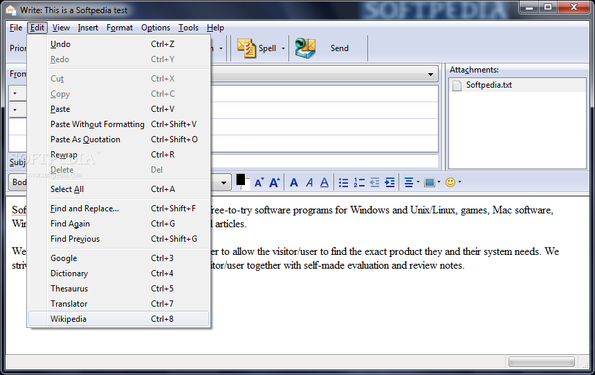Open the Tools menu
Viewport: 595px width, 375px height.
(189, 28)
